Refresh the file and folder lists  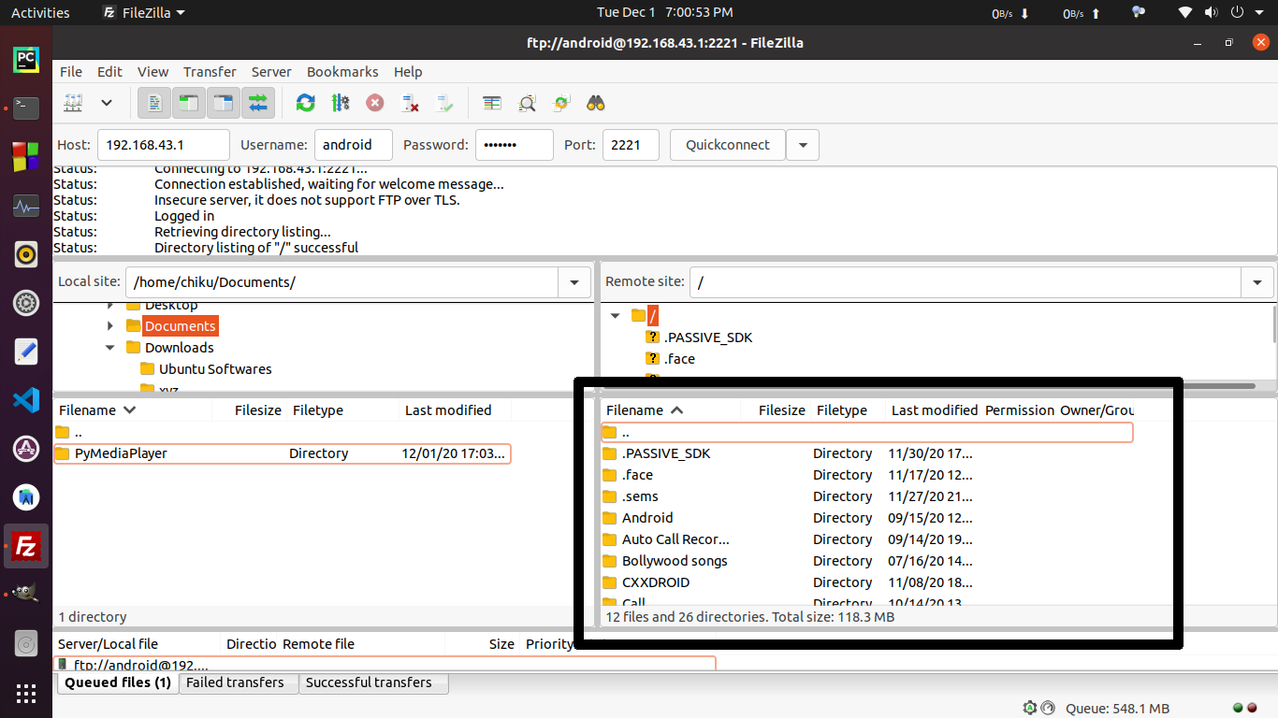(305, 103)
